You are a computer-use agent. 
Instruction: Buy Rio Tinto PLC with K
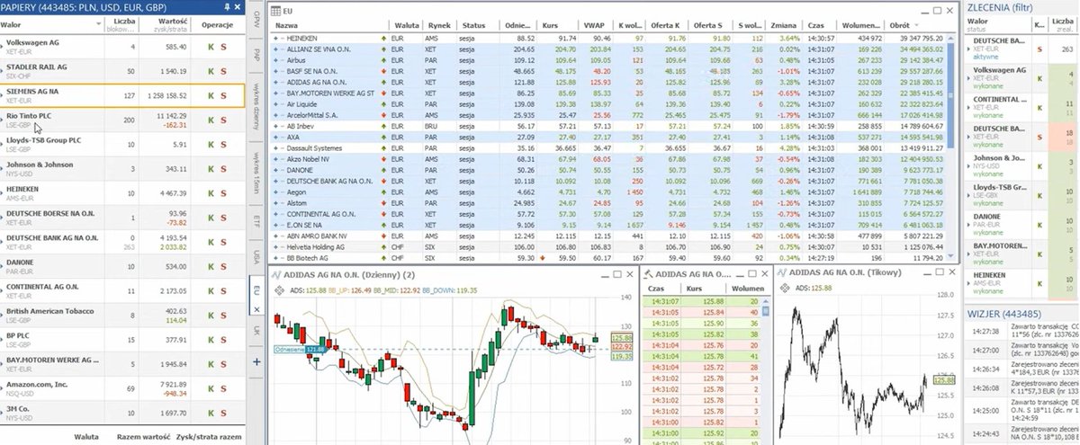[x=209, y=119]
